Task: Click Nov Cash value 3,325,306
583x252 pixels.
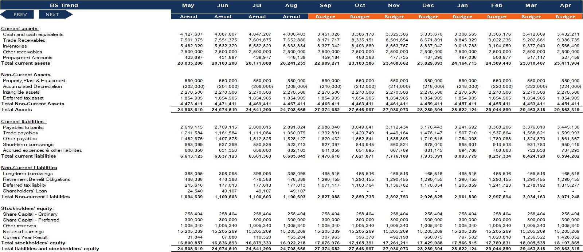Action: pos(397,34)
